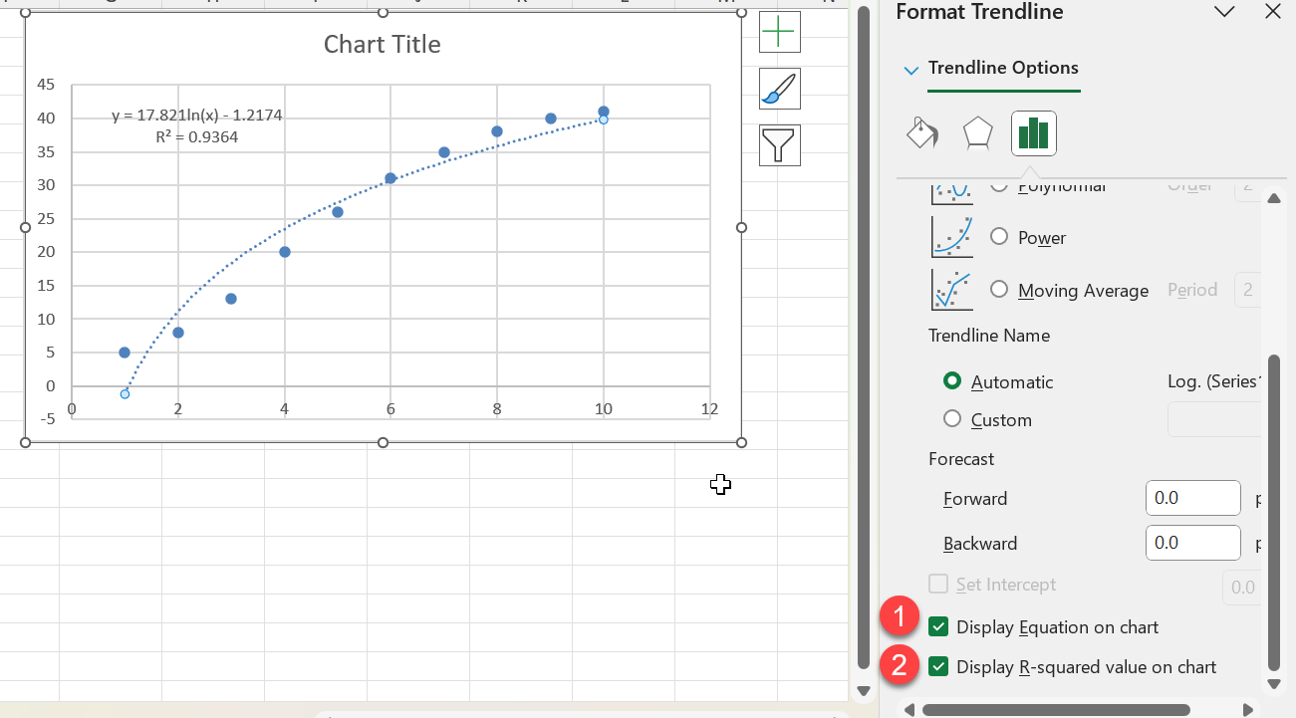1296x718 pixels.
Task: Open the Chart Styles paintbrush button
Action: click(779, 89)
